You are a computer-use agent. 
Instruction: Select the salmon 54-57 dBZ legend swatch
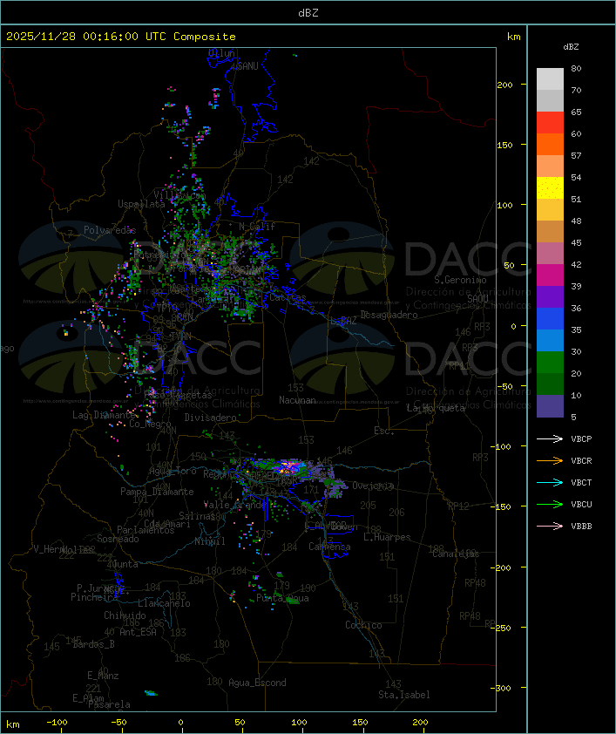(550, 166)
